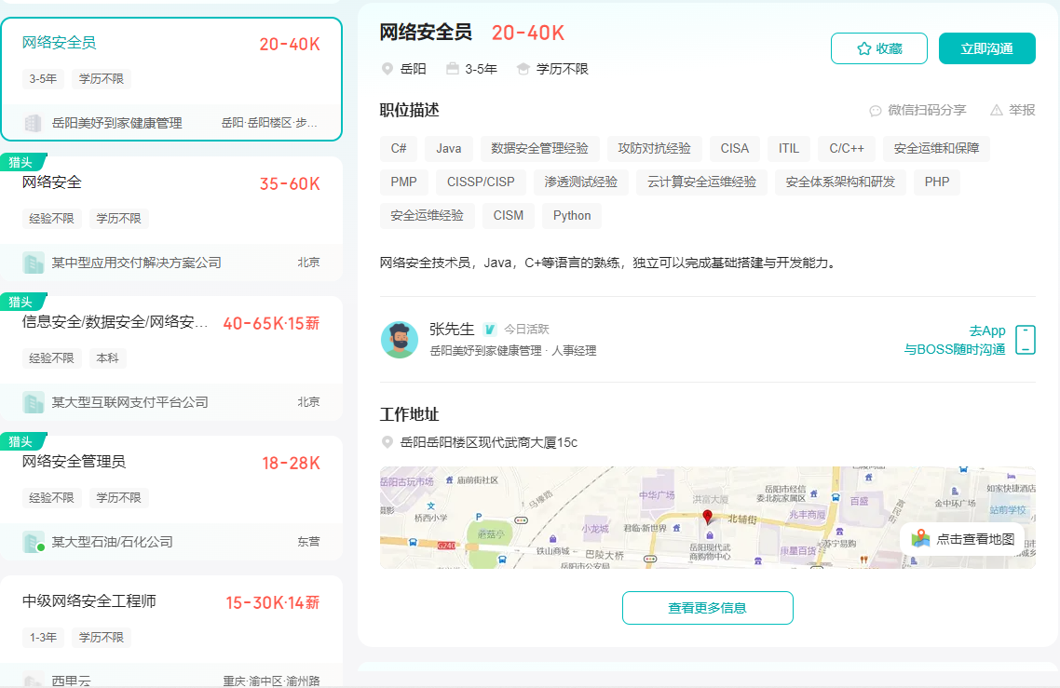Click the 岳阳岳阳楼区现代武商大厦15c address text

pyautogui.click(x=489, y=442)
